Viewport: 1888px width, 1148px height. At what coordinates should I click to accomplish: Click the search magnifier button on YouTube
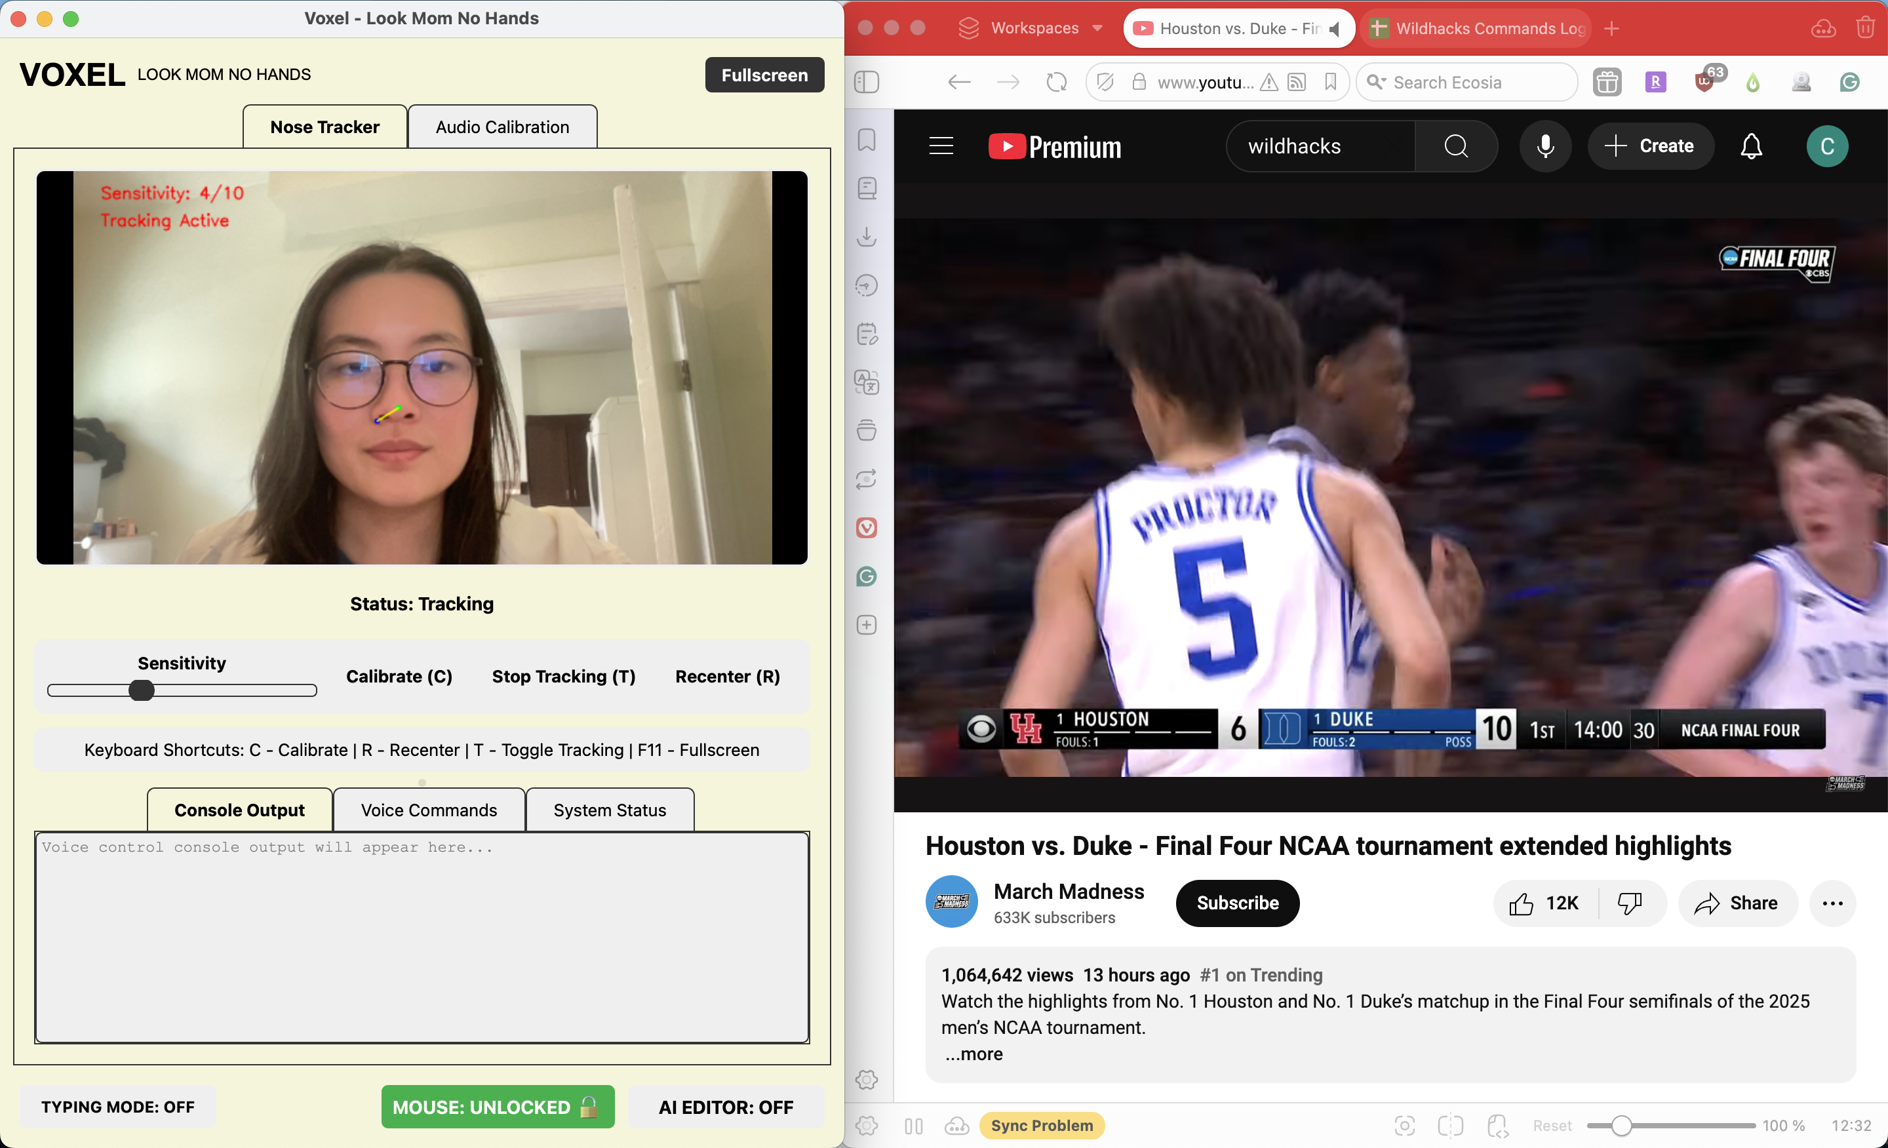click(x=1456, y=146)
